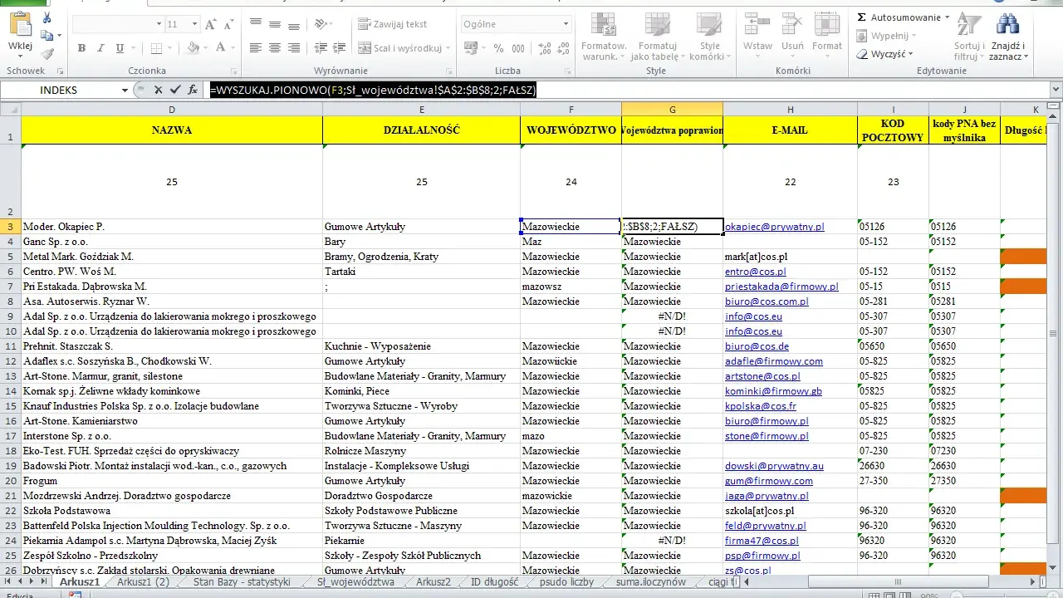Screen dimensions: 1063x598
Task: Toggle italic formatting button
Action: coord(100,48)
